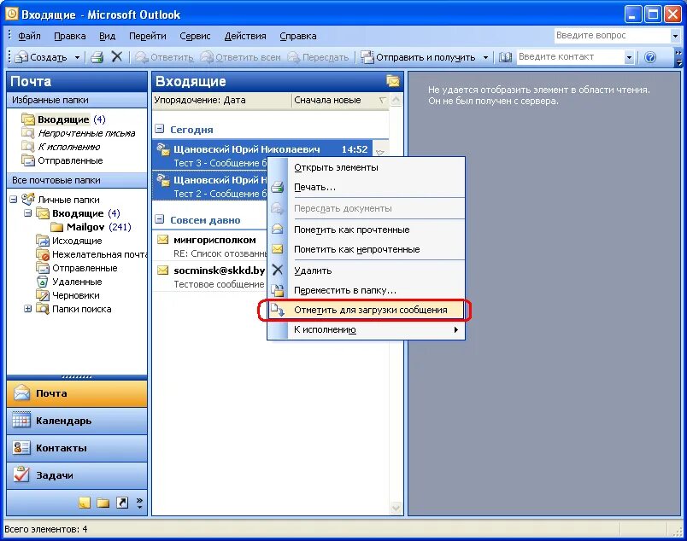Collapse the Личные папки tree node
Viewport: 687px width, 541px height.
13,200
